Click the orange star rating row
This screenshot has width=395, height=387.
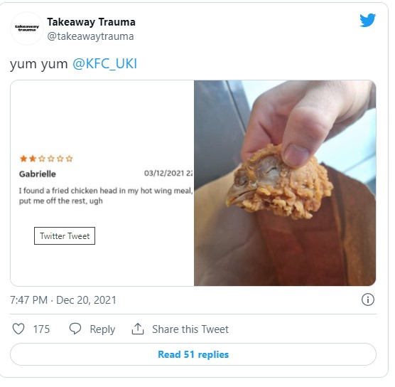[46, 159]
